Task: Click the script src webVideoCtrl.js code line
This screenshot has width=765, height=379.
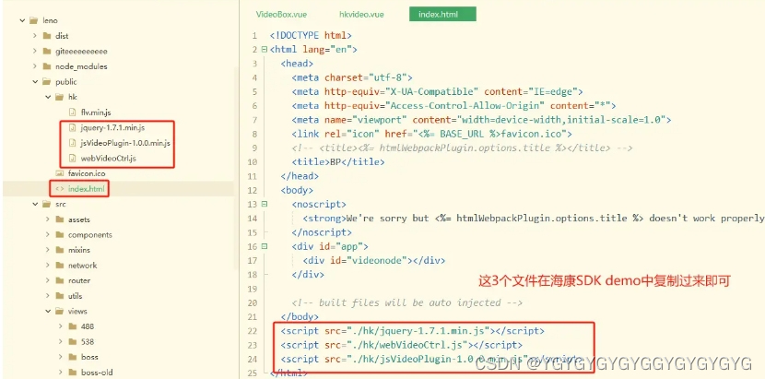Action: 401,345
